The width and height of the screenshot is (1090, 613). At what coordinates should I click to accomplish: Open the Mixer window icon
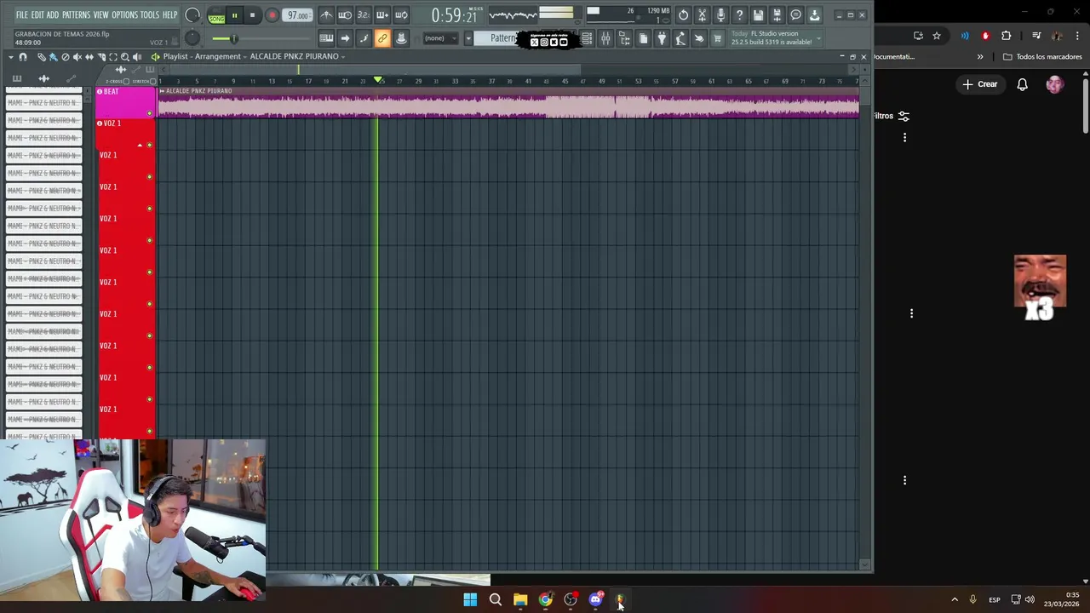coord(605,38)
